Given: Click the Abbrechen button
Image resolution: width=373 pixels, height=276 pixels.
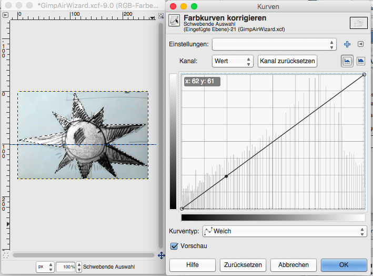Looking at the screenshot, I should [x=294, y=265].
